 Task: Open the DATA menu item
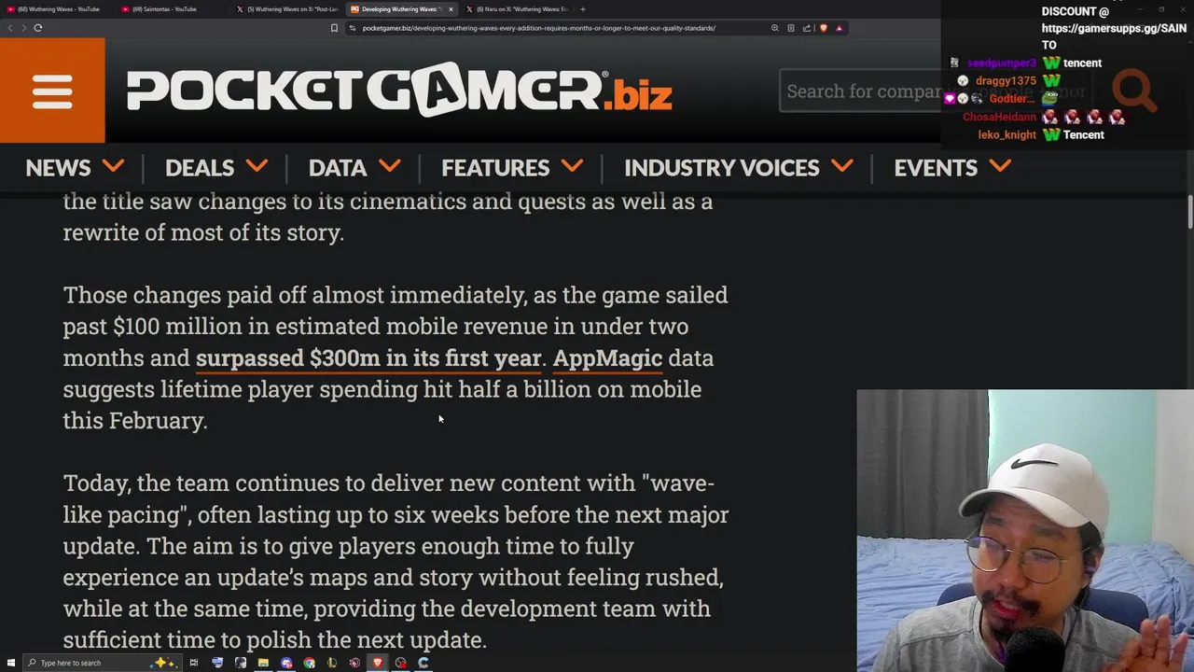[338, 168]
